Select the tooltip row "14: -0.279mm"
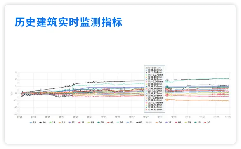This screenshot has width=241, height=149. click(154, 75)
